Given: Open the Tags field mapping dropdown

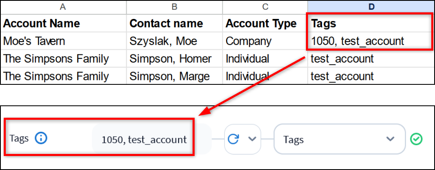Looking at the screenshot, I should 339,139.
